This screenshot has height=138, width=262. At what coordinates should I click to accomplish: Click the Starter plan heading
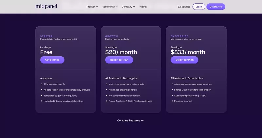[x=47, y=36]
